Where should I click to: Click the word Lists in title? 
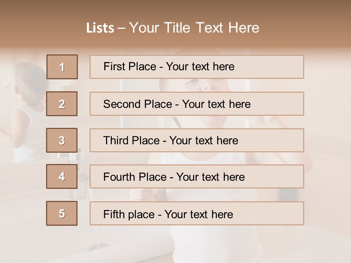(100, 28)
